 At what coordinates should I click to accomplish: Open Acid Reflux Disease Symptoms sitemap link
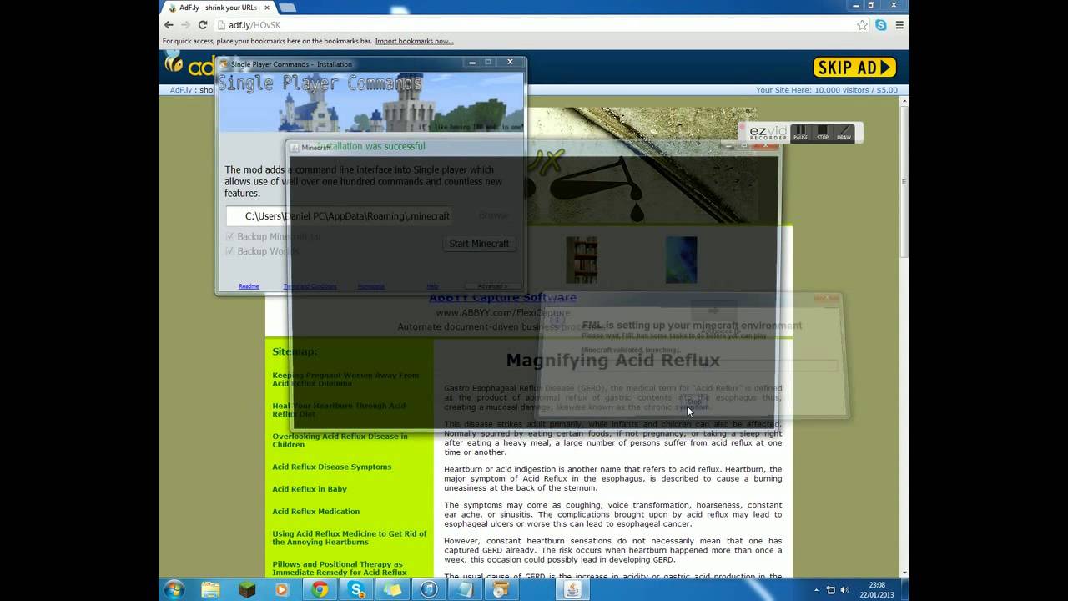click(x=331, y=467)
